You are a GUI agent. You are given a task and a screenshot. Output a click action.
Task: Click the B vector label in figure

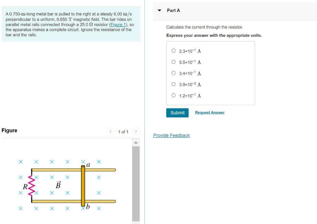point(58,185)
